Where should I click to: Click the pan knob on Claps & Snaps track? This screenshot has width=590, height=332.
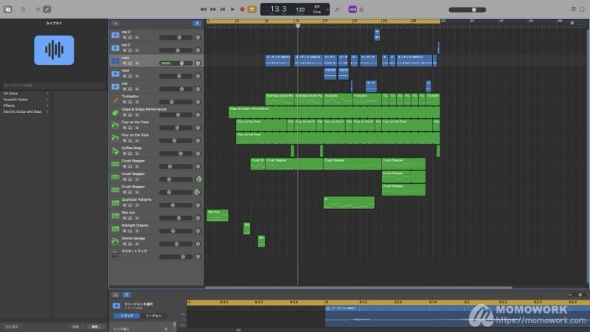click(x=198, y=115)
